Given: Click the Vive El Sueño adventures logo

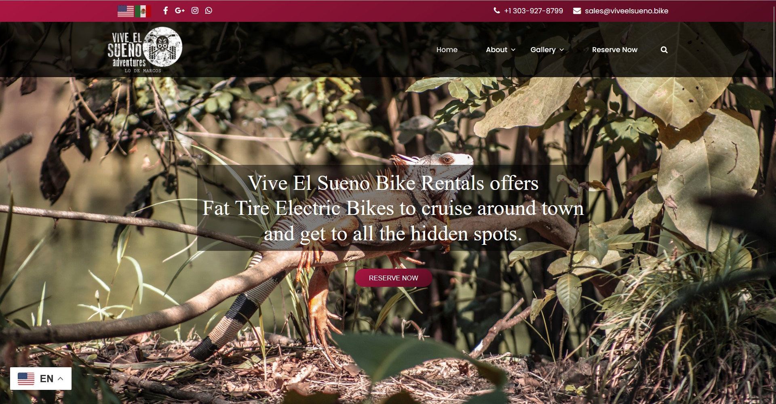Looking at the screenshot, I should click(x=145, y=50).
